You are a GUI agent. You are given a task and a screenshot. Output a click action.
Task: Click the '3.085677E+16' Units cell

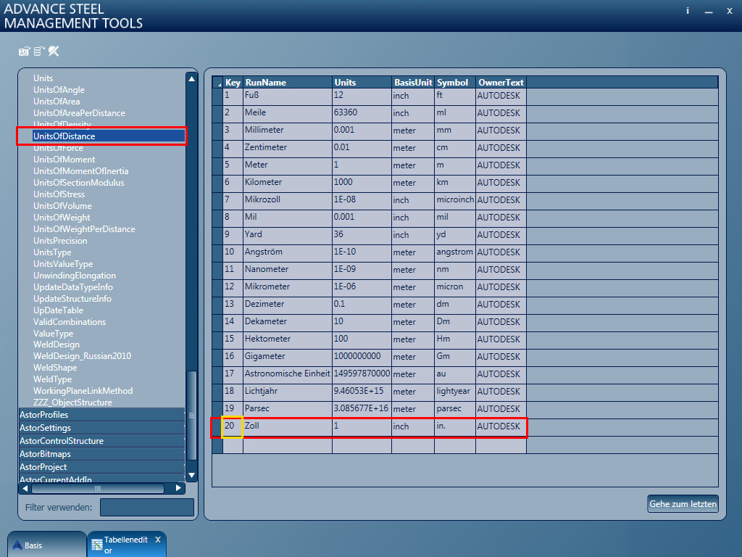362,409
